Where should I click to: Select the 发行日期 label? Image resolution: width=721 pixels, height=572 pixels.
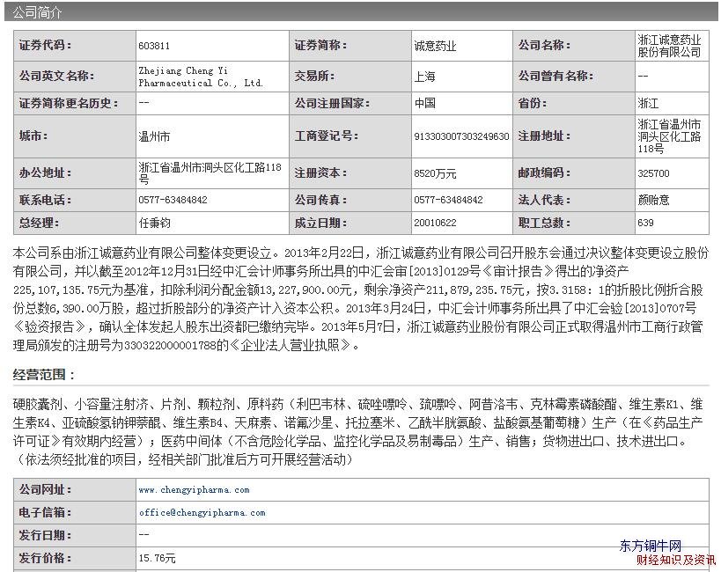click(45, 536)
